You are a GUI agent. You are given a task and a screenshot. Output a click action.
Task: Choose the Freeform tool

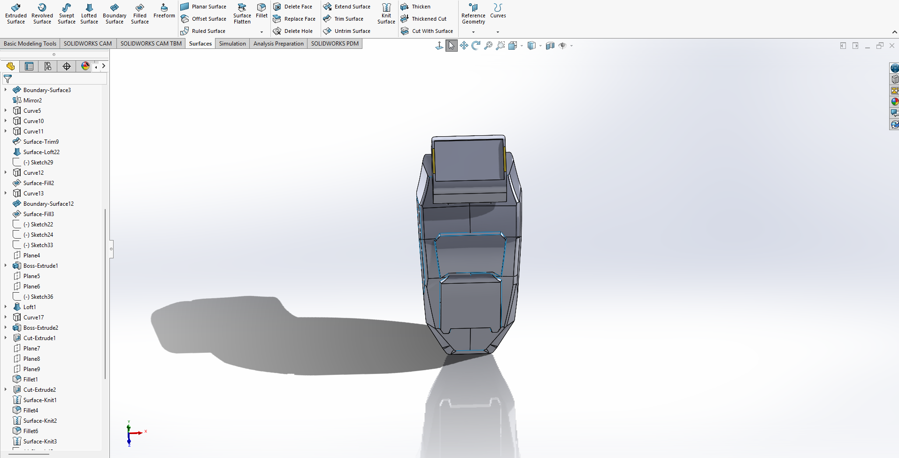[x=164, y=10]
